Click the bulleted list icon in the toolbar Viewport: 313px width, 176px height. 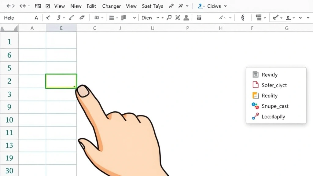(200, 18)
